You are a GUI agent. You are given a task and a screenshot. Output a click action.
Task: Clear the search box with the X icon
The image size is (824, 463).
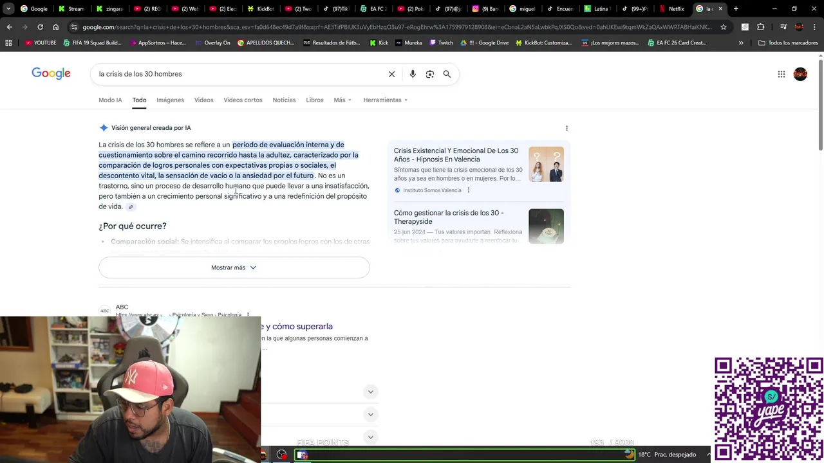(x=391, y=74)
